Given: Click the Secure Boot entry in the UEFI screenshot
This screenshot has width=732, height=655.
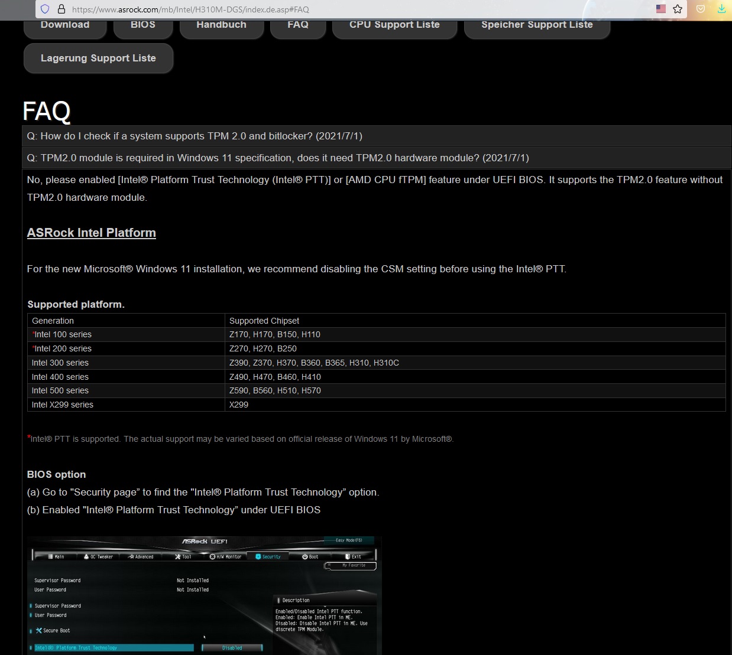Looking at the screenshot, I should [x=53, y=630].
